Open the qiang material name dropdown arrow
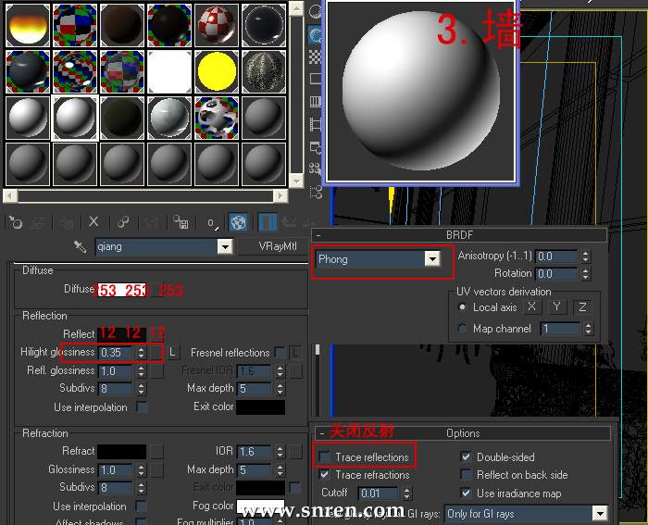This screenshot has height=525, width=648. pos(225,247)
